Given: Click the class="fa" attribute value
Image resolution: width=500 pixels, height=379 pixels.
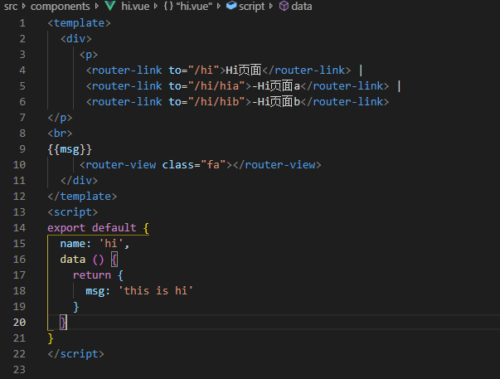Looking at the screenshot, I should 213,164.
